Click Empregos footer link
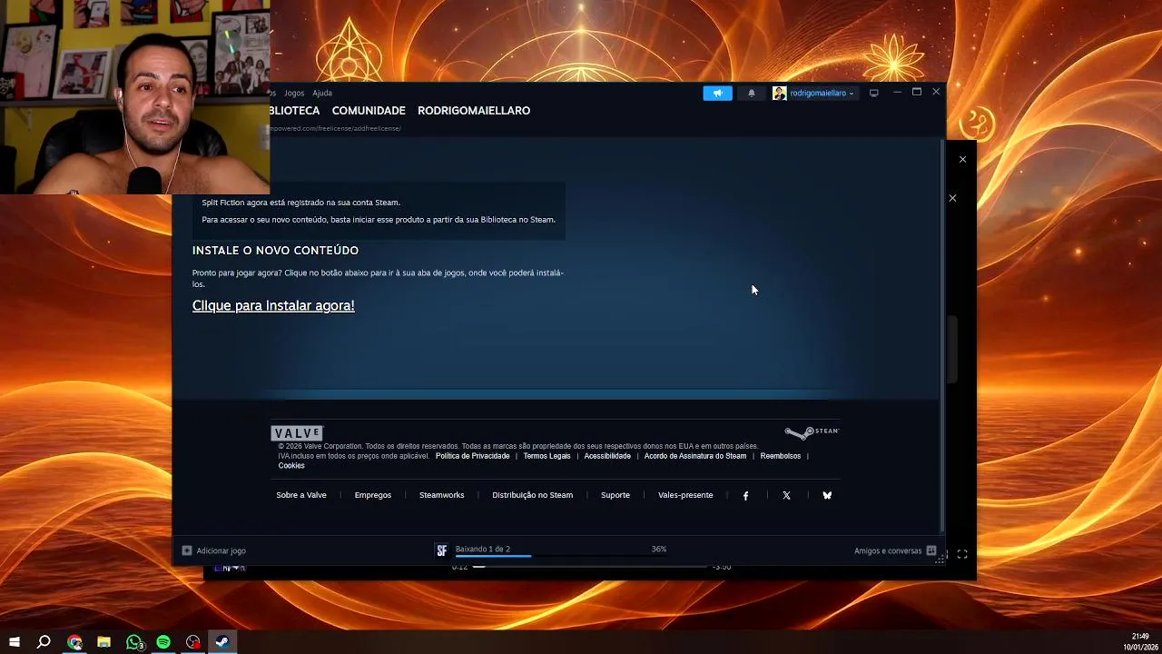1162x654 pixels. click(x=373, y=495)
